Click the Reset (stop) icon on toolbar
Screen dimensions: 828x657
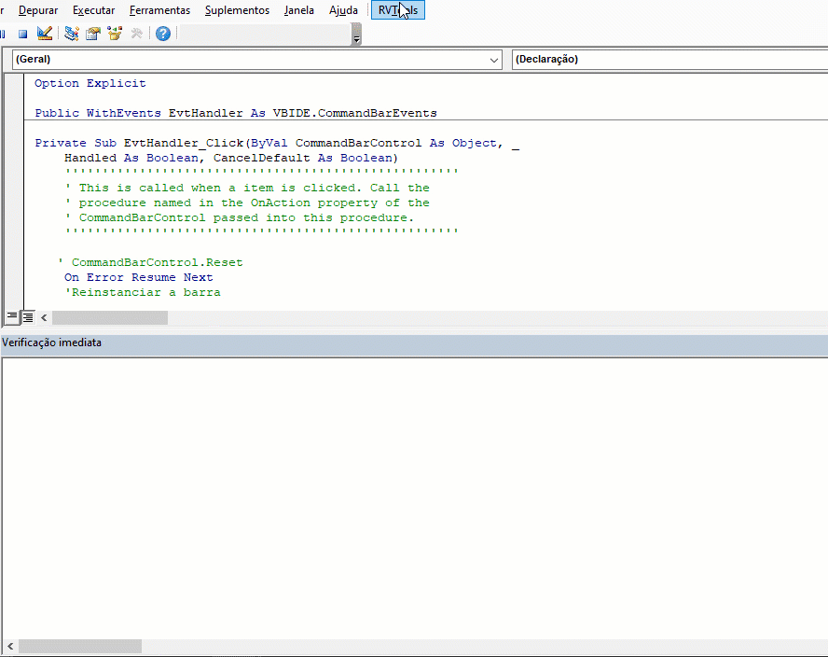pyautogui.click(x=21, y=33)
